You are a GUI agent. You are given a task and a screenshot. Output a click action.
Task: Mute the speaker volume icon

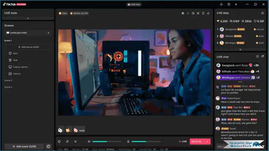(89, 142)
